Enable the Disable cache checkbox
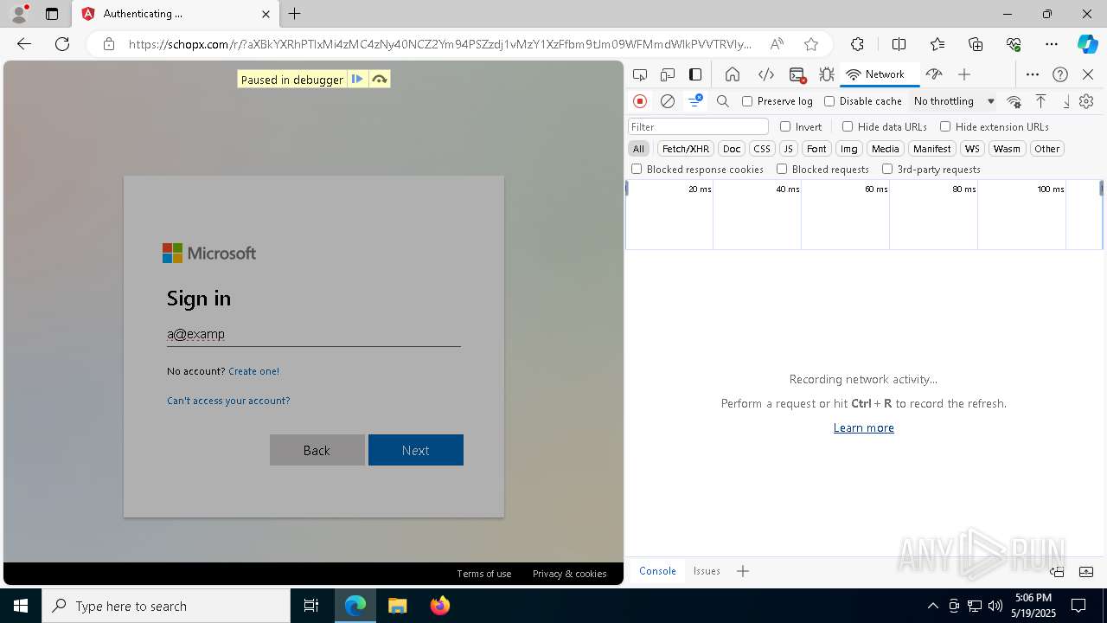The height and width of the screenshot is (623, 1107). 829,101
